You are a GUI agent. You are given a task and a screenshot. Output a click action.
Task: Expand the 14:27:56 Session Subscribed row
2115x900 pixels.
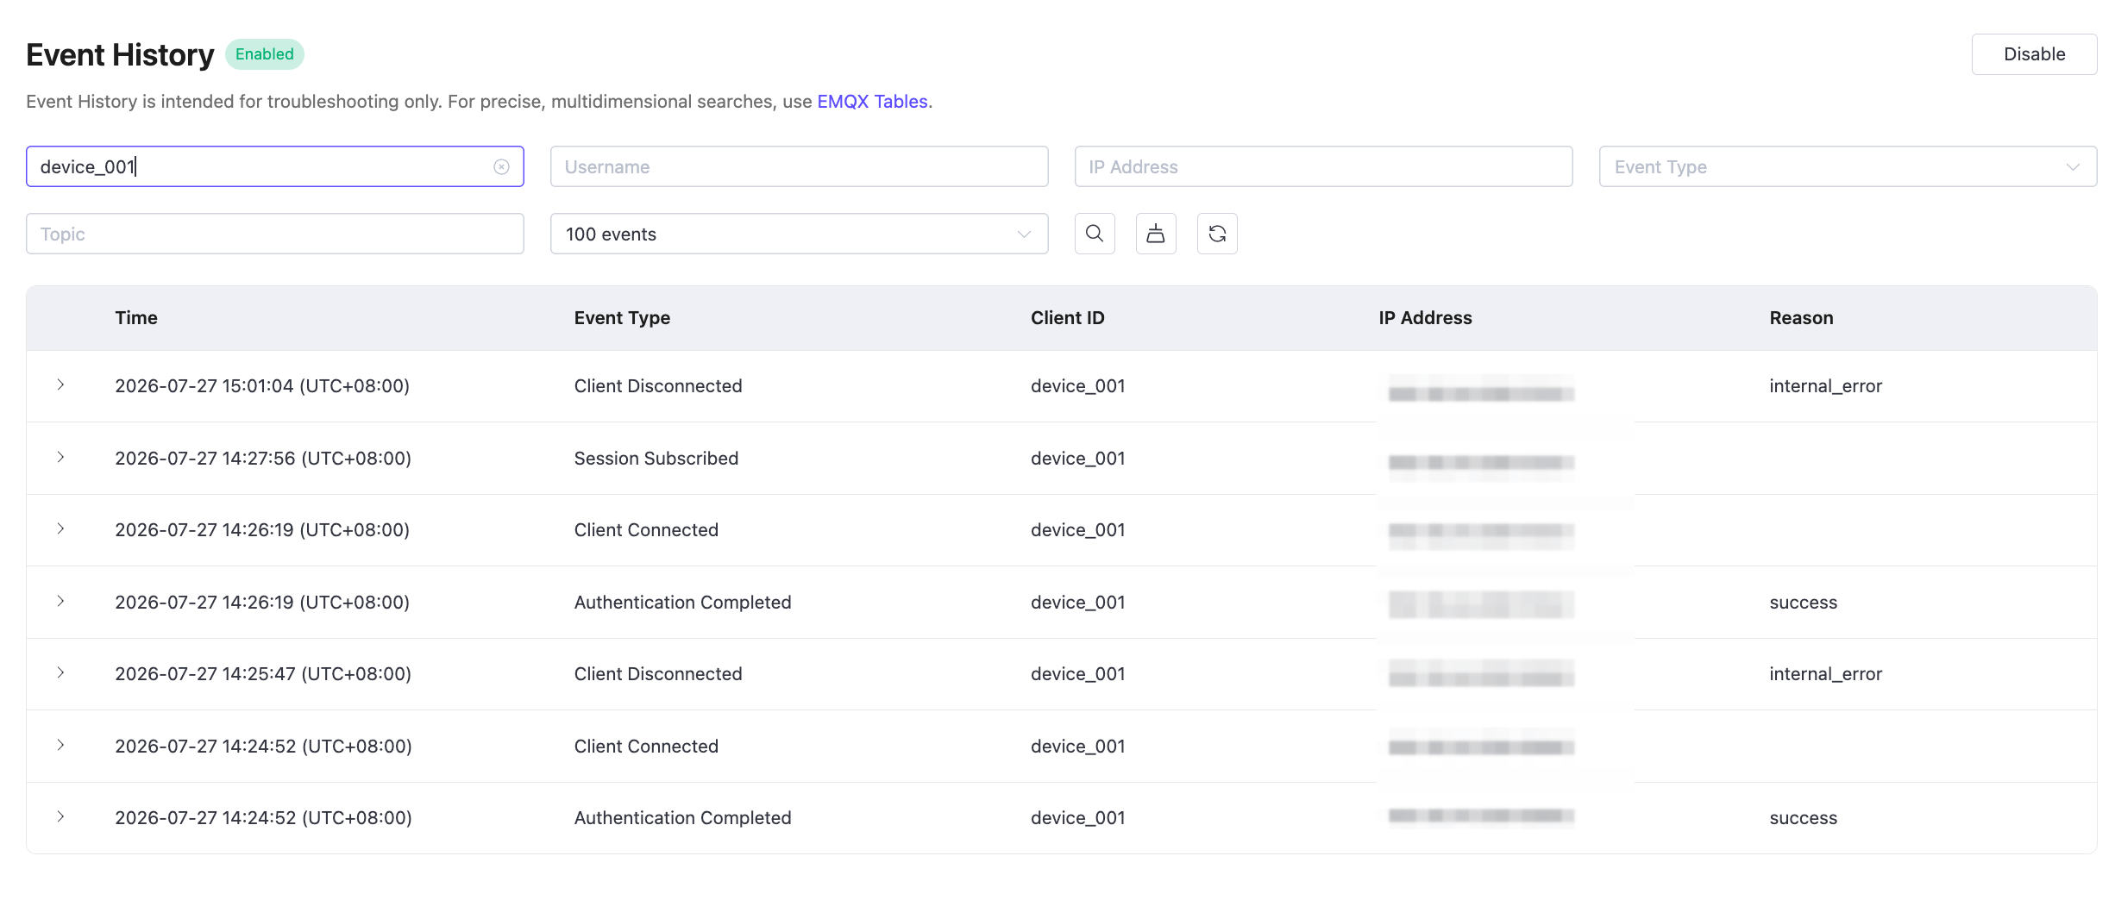60,457
